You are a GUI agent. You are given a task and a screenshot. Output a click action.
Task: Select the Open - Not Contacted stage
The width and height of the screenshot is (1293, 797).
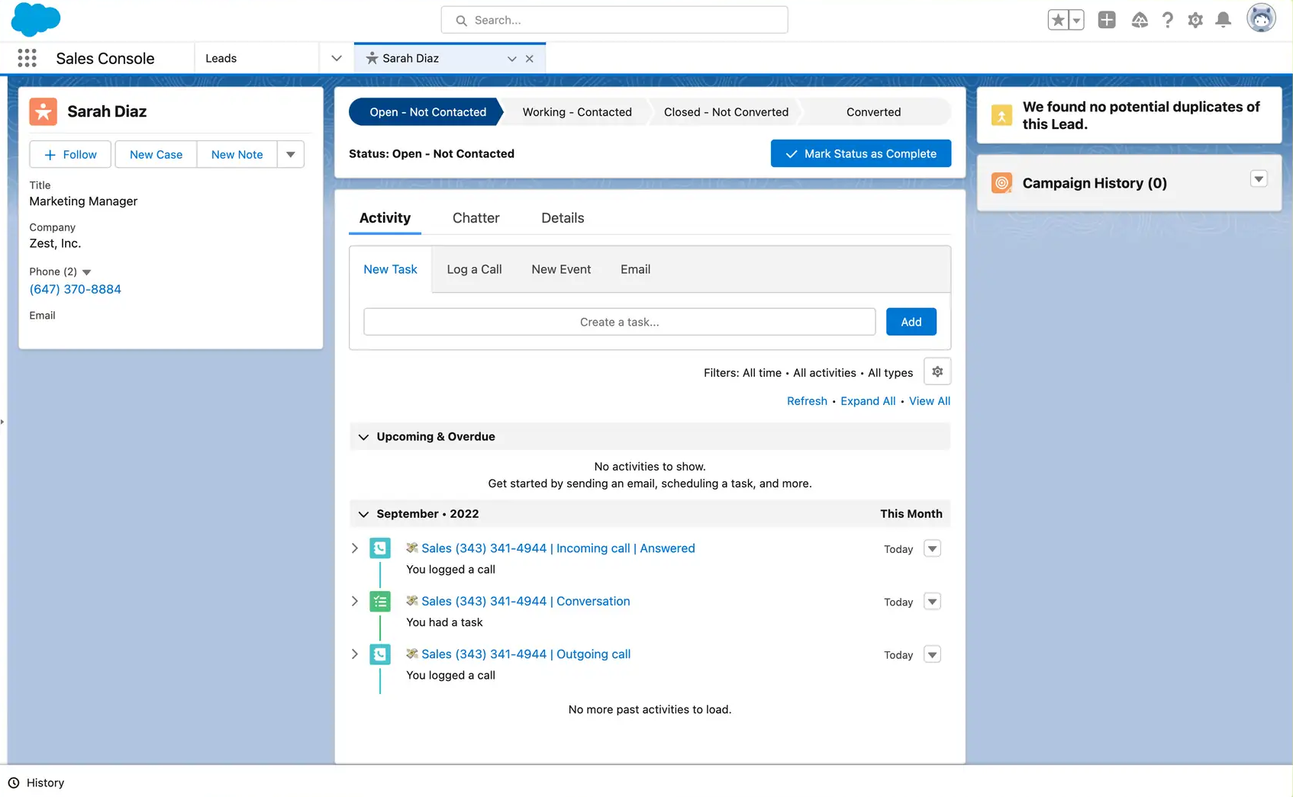(427, 112)
